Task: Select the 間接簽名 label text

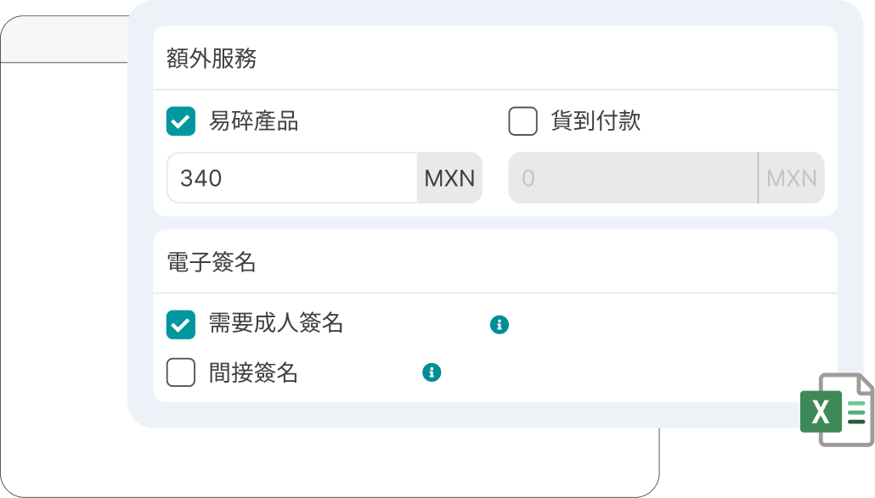Action: pos(253,372)
